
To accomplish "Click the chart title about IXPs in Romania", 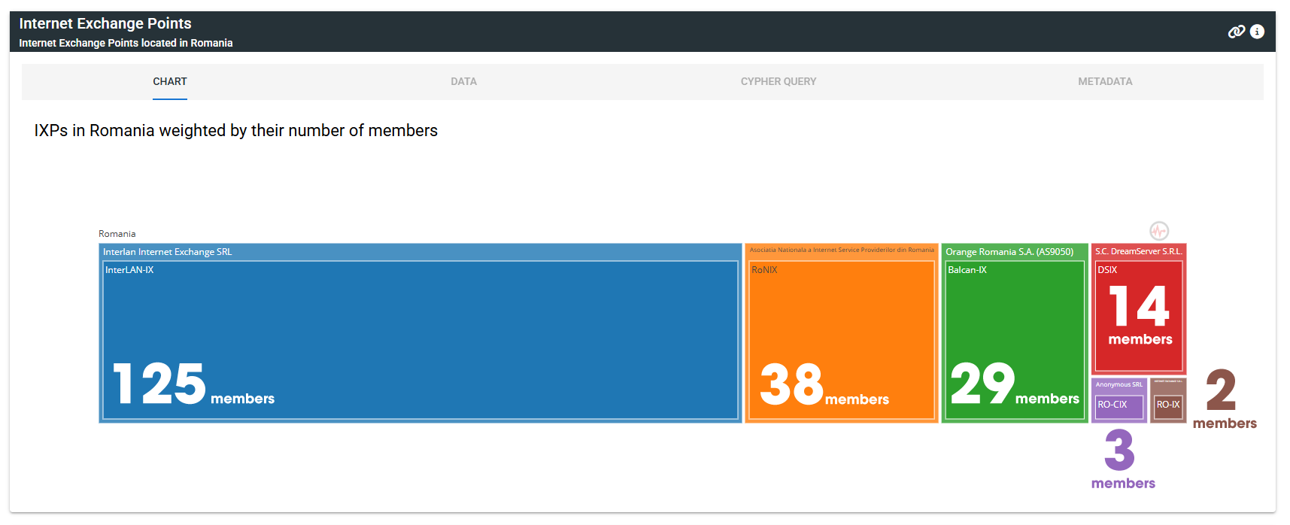I will point(236,130).
